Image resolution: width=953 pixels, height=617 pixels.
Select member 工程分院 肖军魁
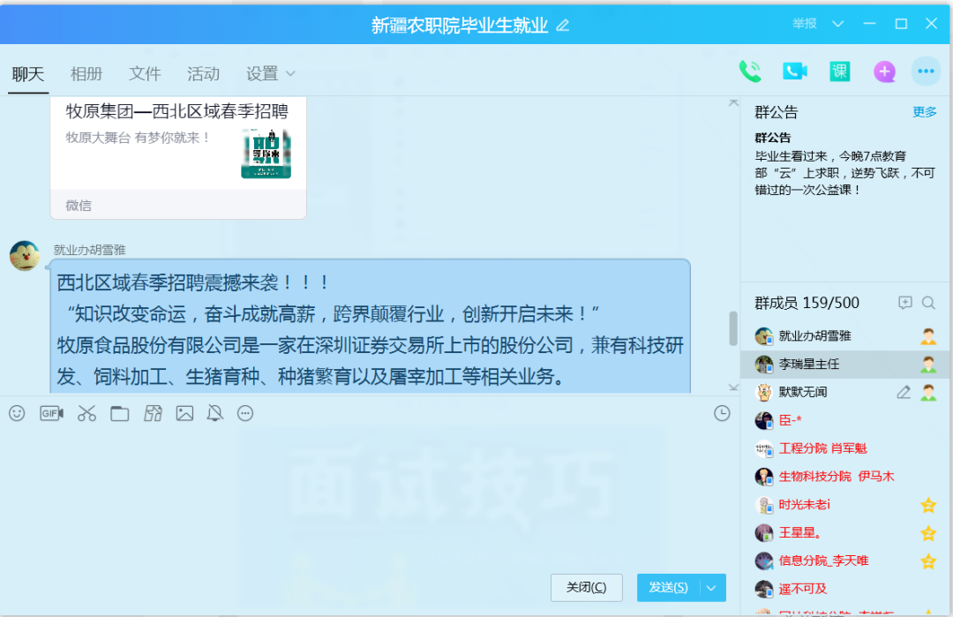[844, 448]
